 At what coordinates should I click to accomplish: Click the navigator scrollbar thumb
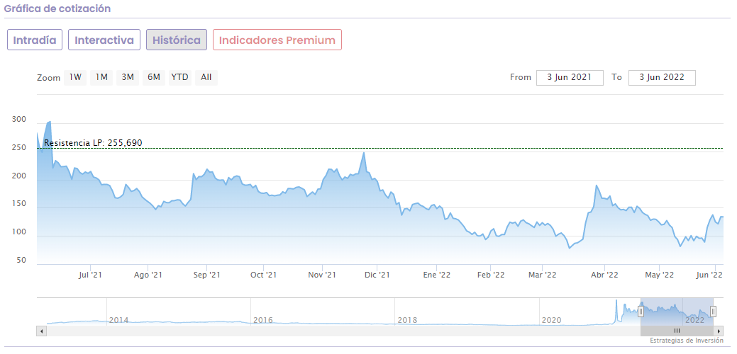tap(677, 331)
